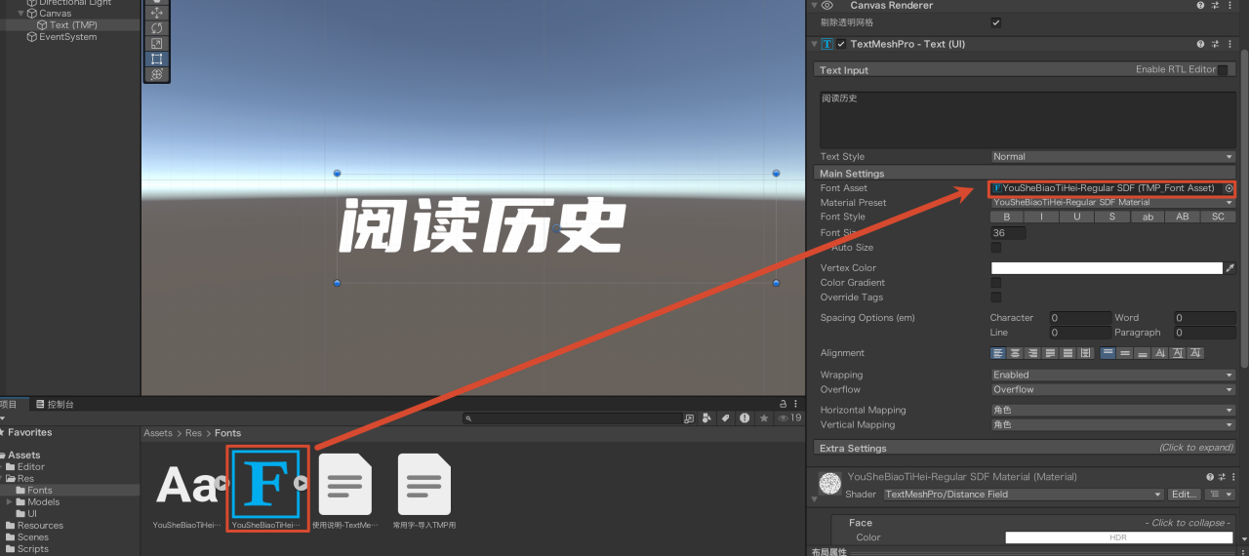Activate the Rect tool in scene toolbar
The image size is (1249, 556).
pos(157,59)
